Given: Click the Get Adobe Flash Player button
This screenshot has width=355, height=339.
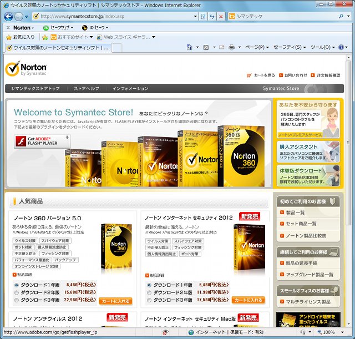Looking at the screenshot, I should point(42,141).
